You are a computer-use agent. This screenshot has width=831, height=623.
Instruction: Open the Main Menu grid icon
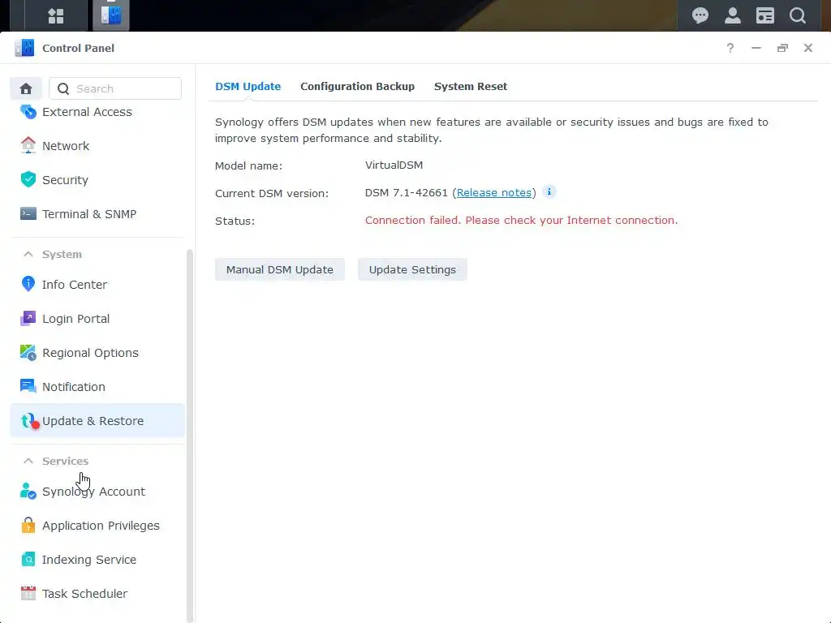pos(56,16)
